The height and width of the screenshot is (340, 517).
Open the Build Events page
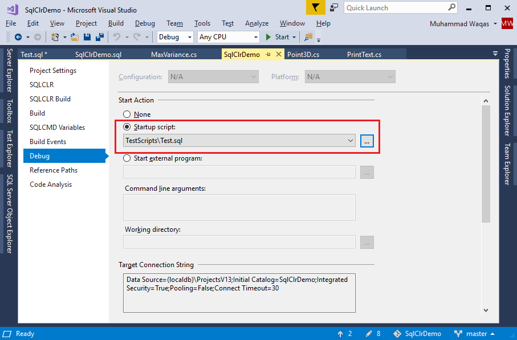click(48, 142)
